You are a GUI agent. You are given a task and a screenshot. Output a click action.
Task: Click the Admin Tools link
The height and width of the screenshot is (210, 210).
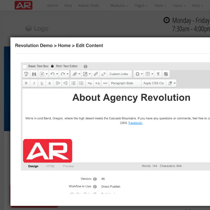tap(89, 6)
